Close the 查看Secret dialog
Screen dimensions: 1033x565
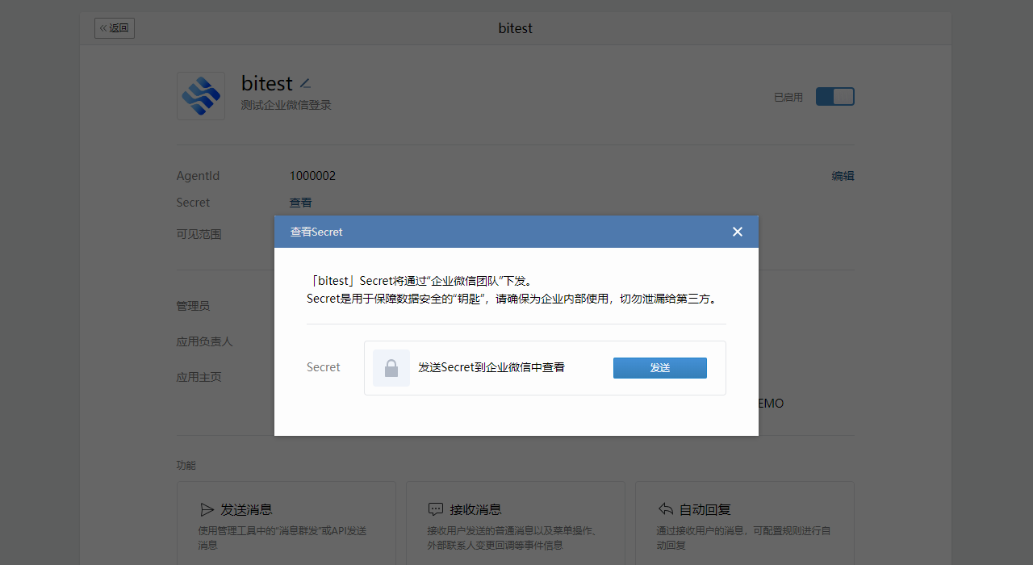click(737, 232)
